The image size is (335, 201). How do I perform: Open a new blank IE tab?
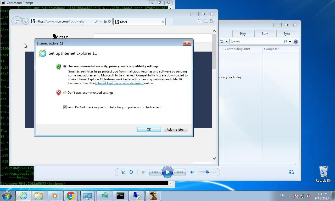click(x=169, y=22)
